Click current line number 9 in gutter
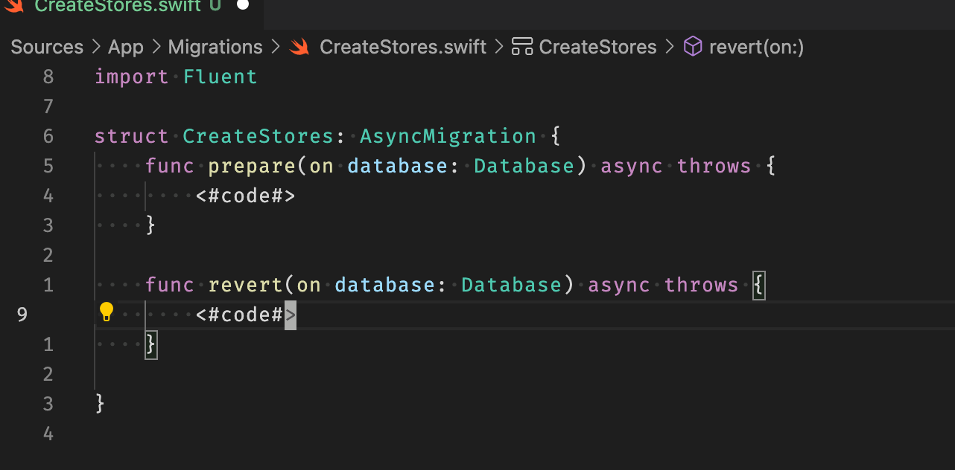 22,315
